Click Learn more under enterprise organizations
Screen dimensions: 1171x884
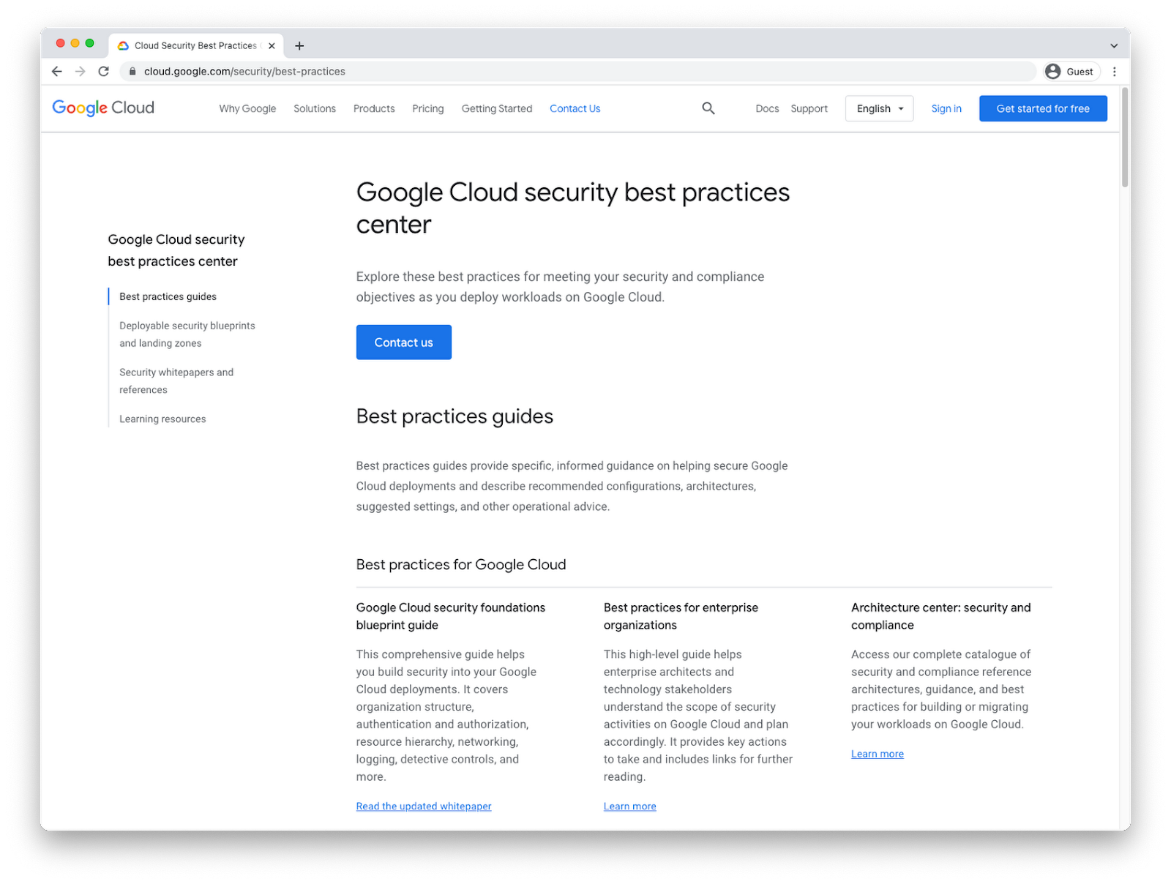click(629, 806)
